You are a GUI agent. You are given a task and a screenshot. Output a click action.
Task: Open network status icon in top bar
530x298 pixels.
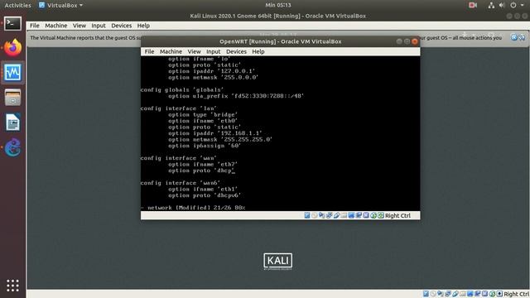[x=491, y=5]
